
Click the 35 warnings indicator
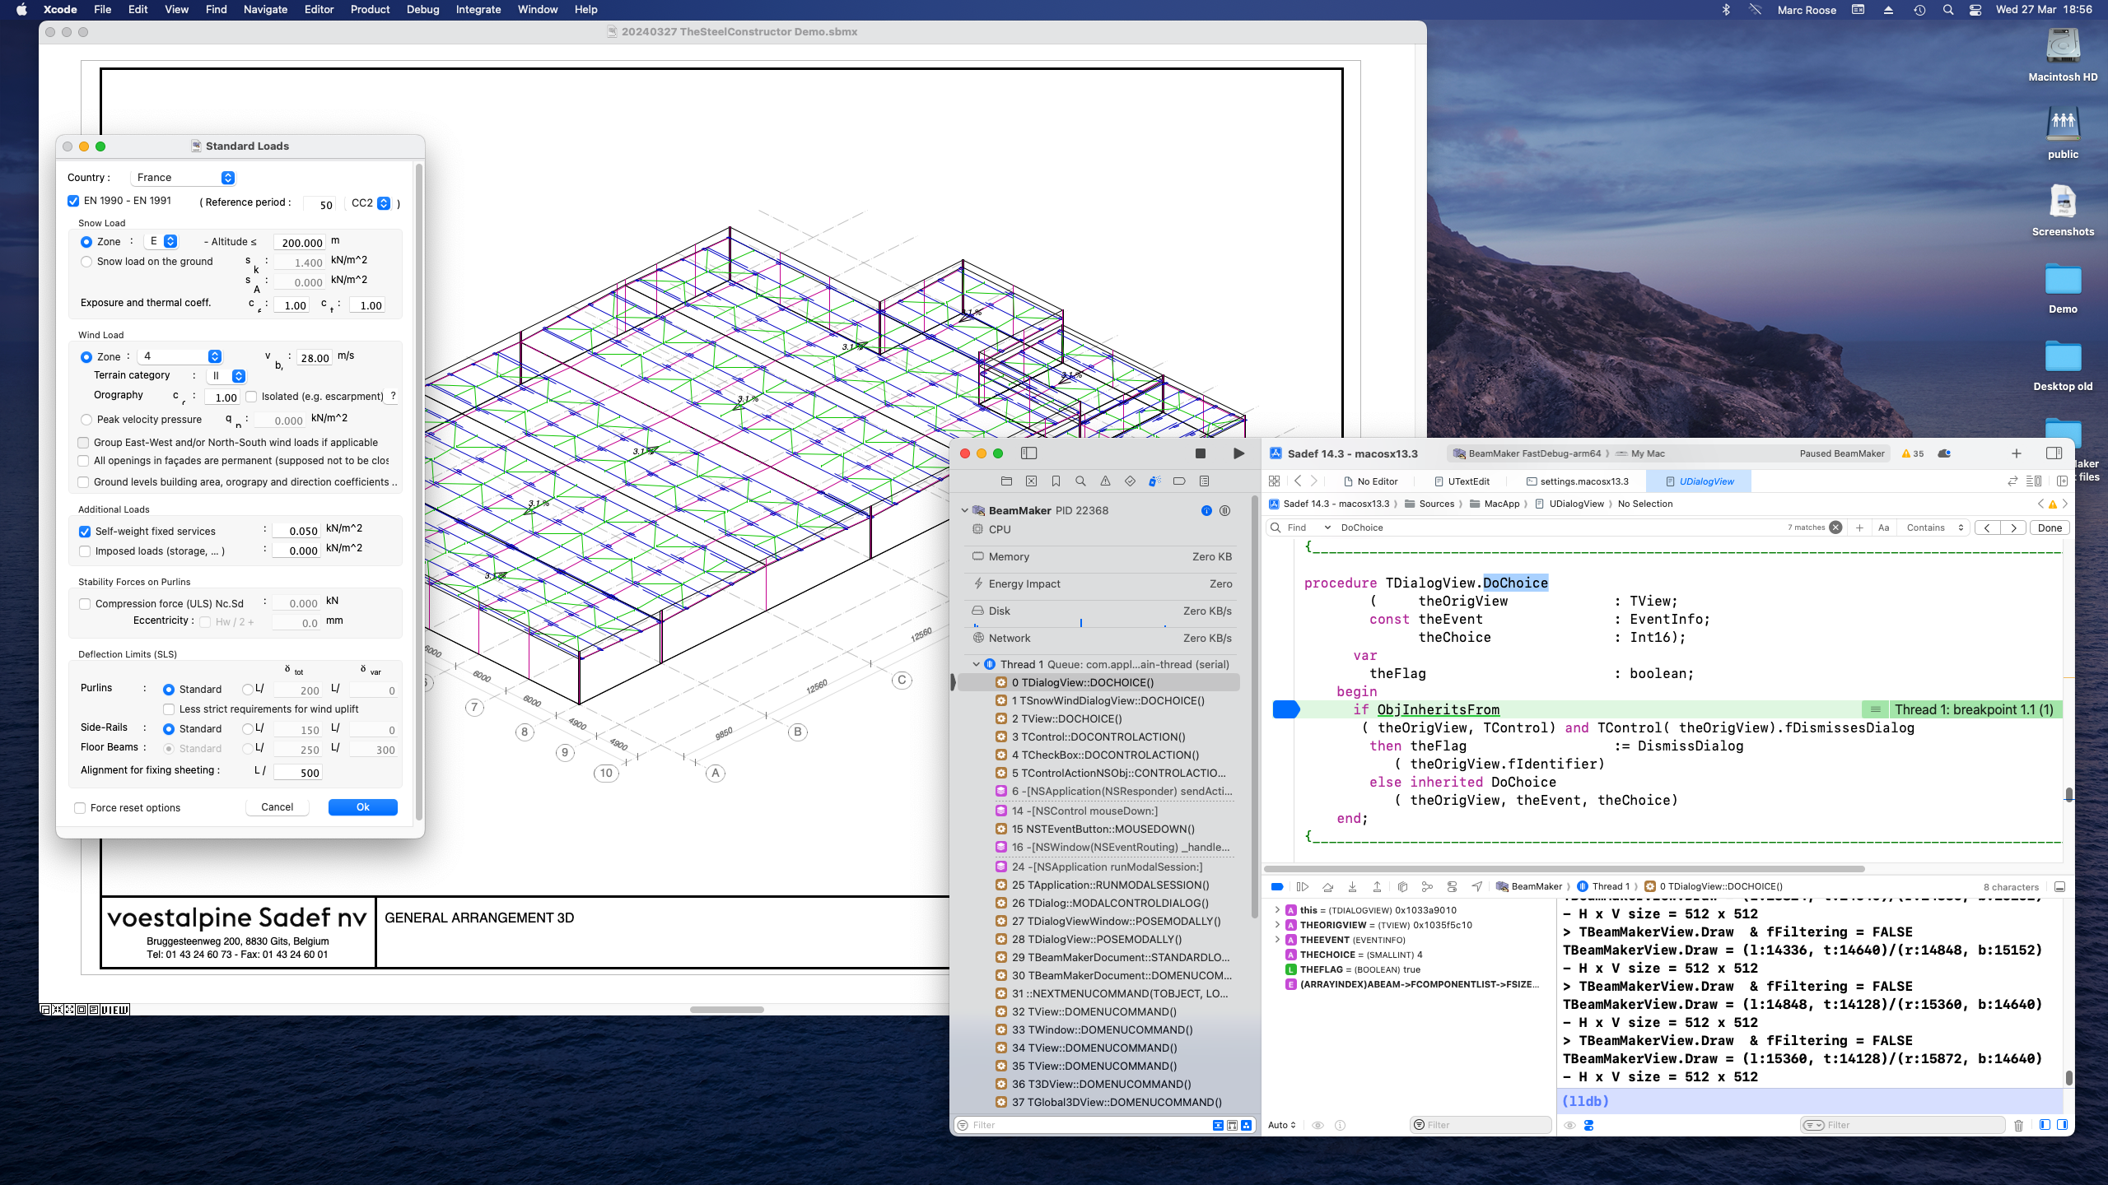pos(1913,453)
